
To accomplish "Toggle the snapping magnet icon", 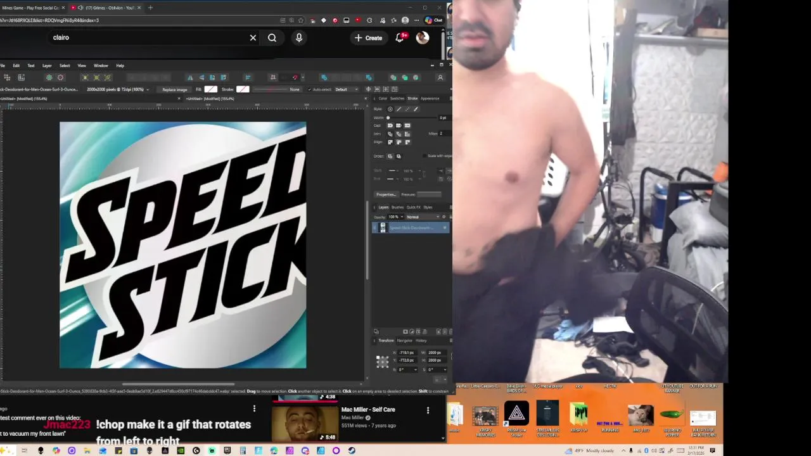I will pyautogui.click(x=295, y=77).
